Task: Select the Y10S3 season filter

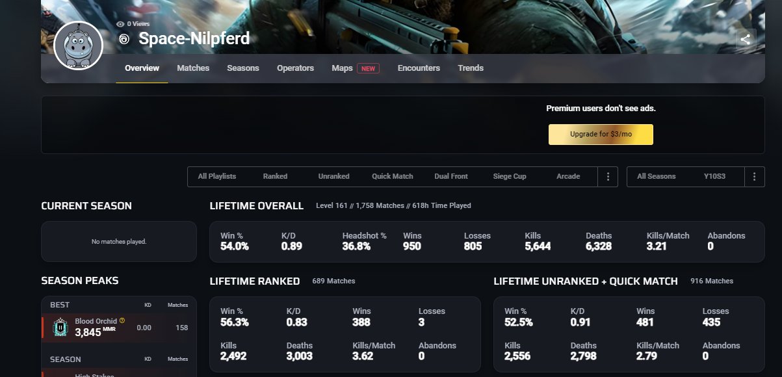Action: [714, 177]
